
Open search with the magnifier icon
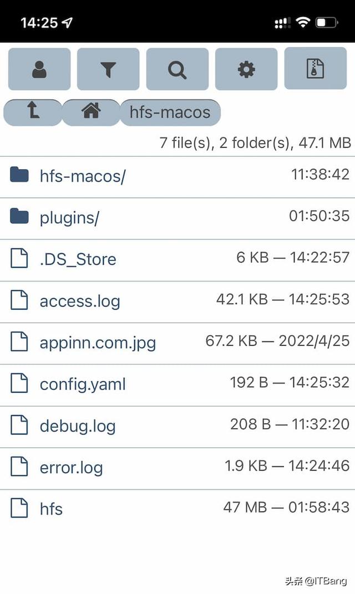coord(177,69)
